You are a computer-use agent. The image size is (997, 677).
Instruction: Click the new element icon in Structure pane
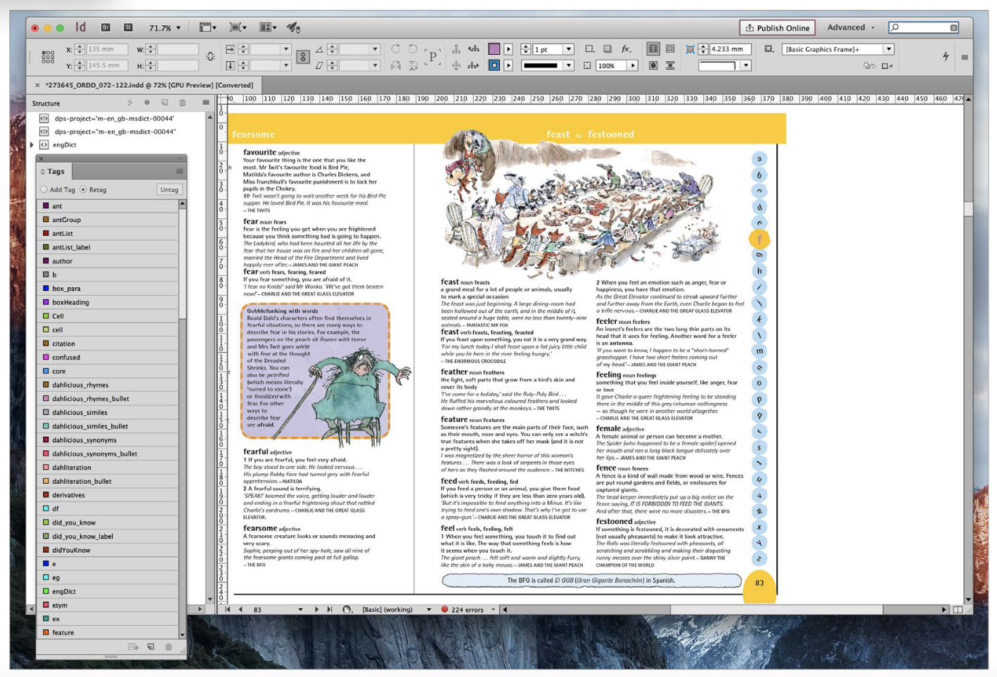[165, 103]
